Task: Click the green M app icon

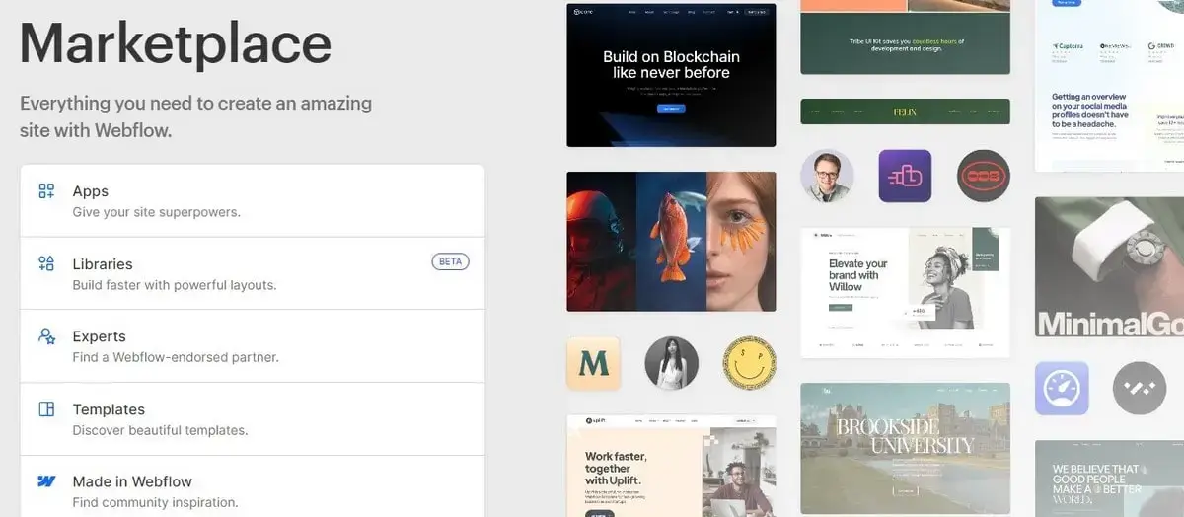Action: (593, 363)
